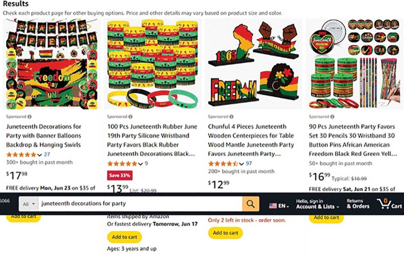Click Sponsored info icon on wooden centerpieces

pyautogui.click(x=231, y=117)
